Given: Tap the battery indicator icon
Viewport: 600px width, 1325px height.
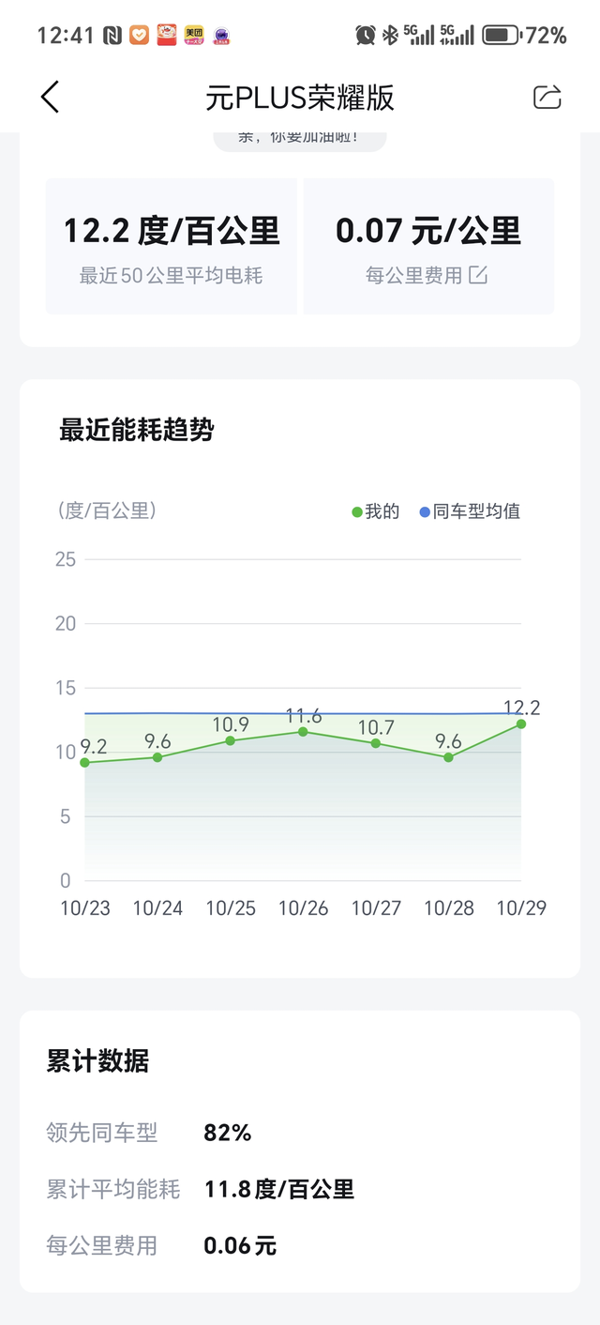Looking at the screenshot, I should (x=502, y=36).
